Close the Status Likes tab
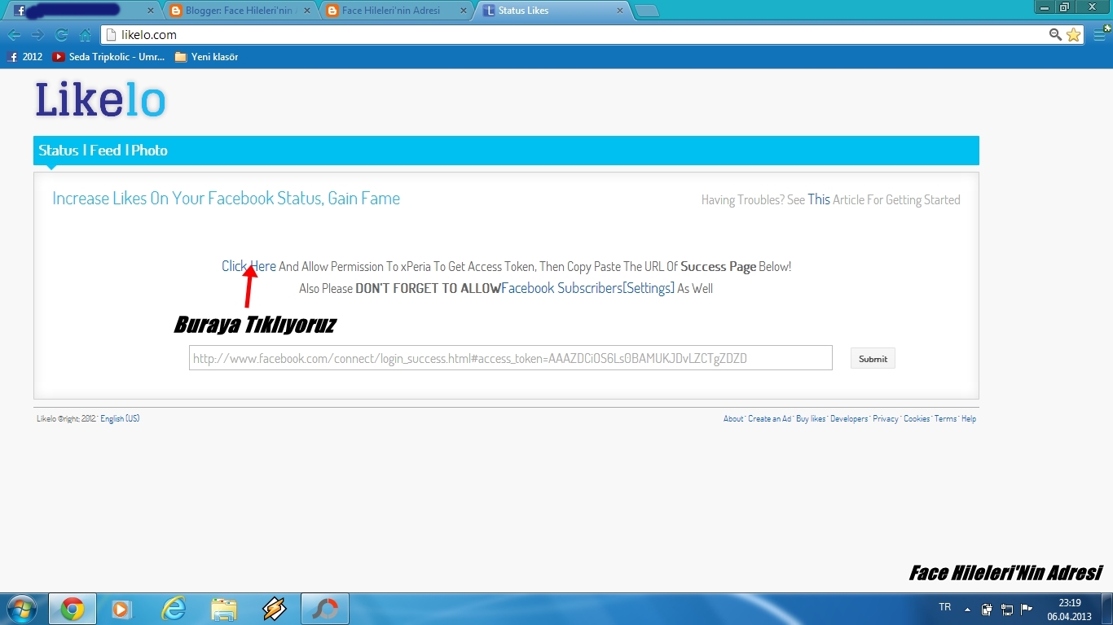Image resolution: width=1113 pixels, height=625 pixels. coord(619,11)
